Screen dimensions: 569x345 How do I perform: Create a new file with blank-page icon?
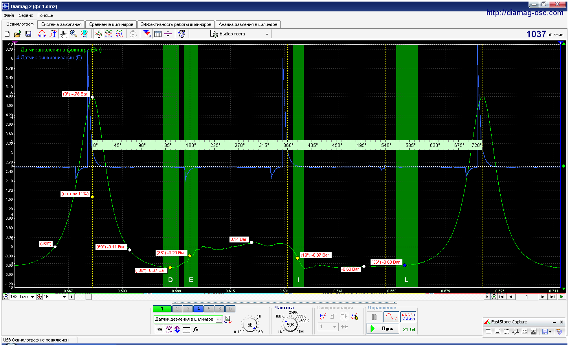coord(7,34)
